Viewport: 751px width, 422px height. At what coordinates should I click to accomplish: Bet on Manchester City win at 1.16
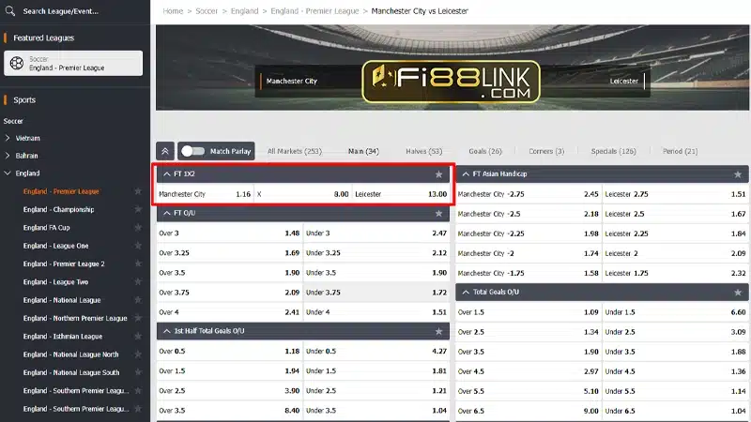tap(205, 194)
